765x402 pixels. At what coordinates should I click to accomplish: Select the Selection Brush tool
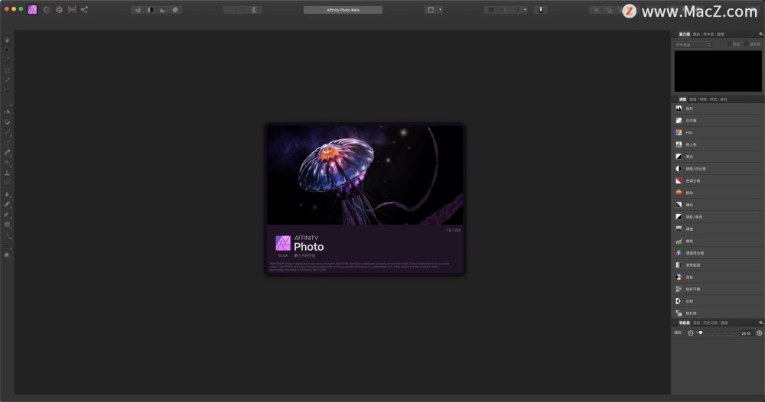click(7, 80)
